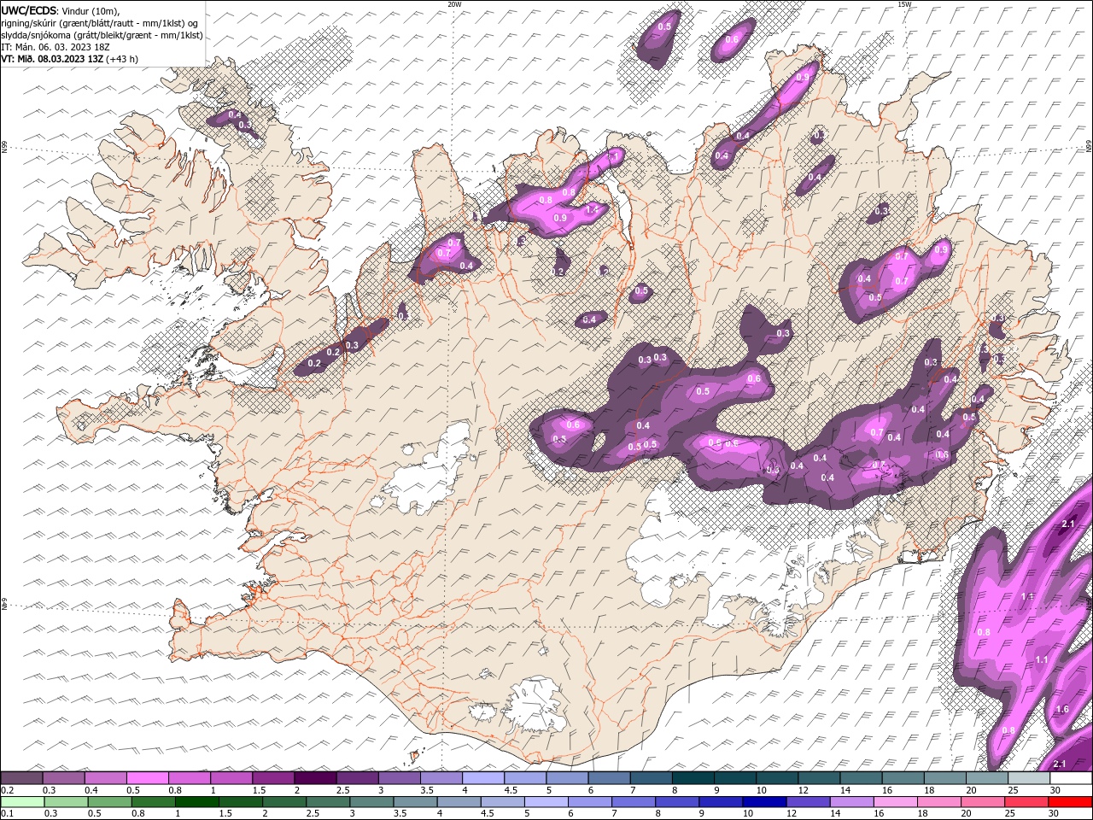The image size is (1093, 820).
Task: Pick the navy blue 10 swatch in the rain legend row
Action: [x=764, y=802]
